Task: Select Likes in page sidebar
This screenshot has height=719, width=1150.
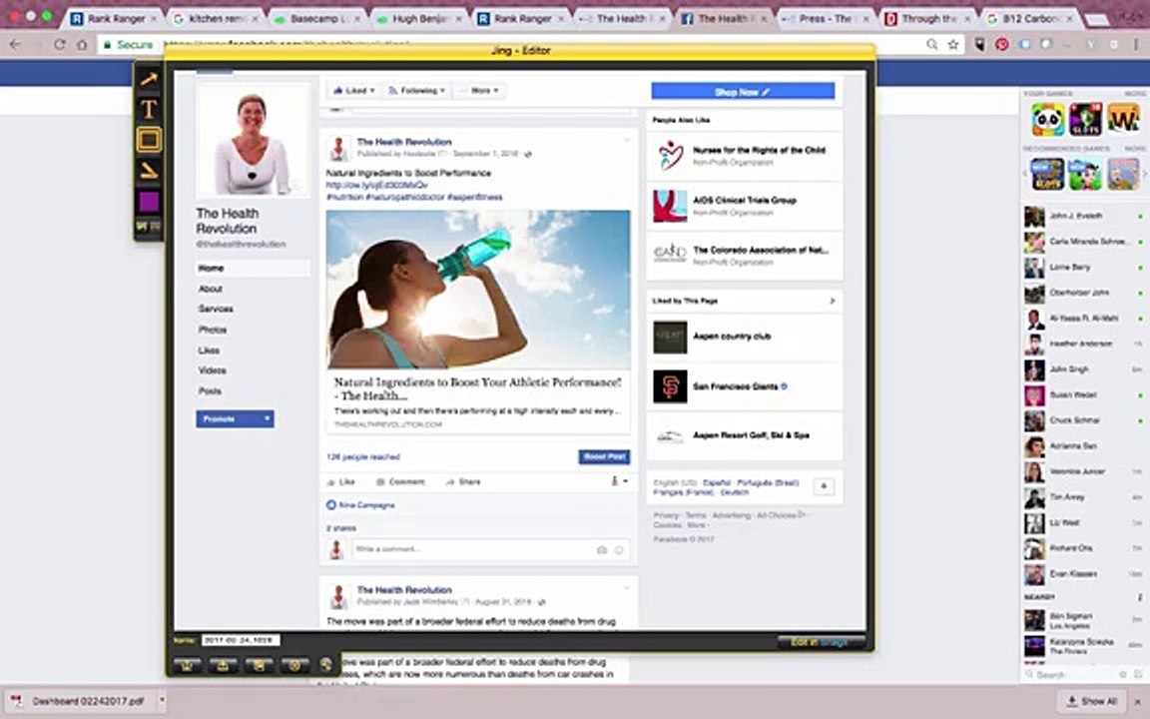Action: pos(209,350)
